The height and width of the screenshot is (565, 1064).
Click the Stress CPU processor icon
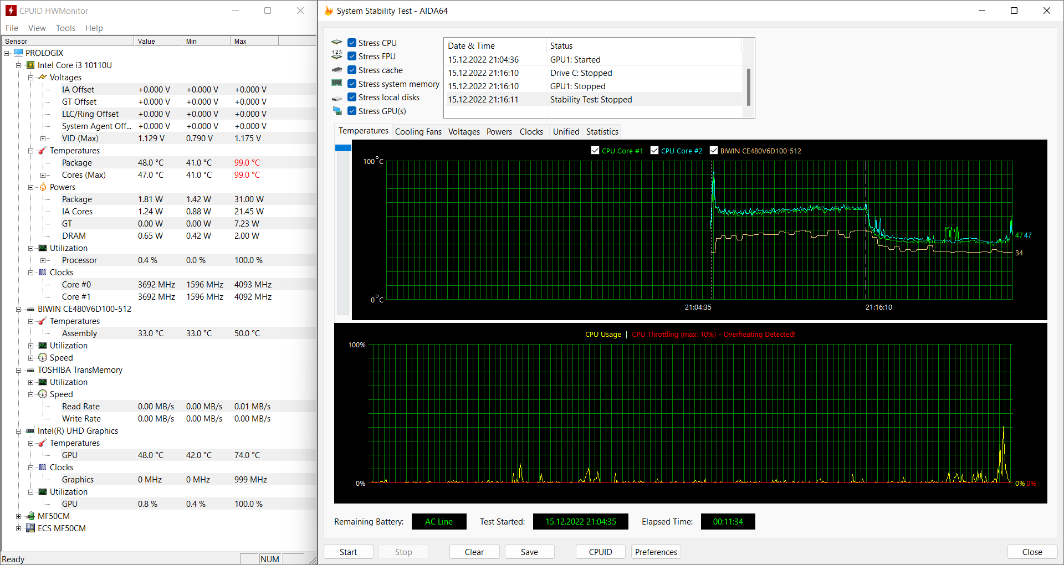[337, 42]
